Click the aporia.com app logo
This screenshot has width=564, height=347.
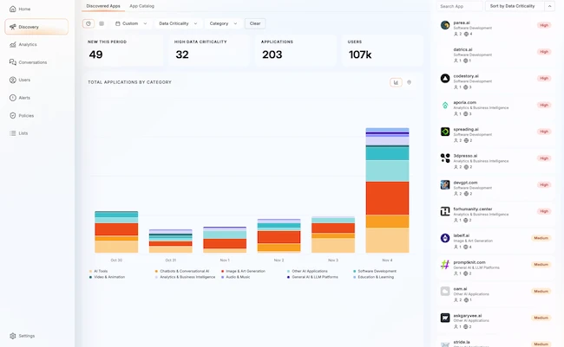(x=445, y=106)
